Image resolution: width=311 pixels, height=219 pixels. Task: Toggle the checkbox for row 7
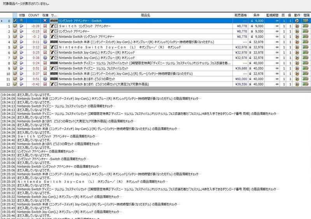(15, 58)
